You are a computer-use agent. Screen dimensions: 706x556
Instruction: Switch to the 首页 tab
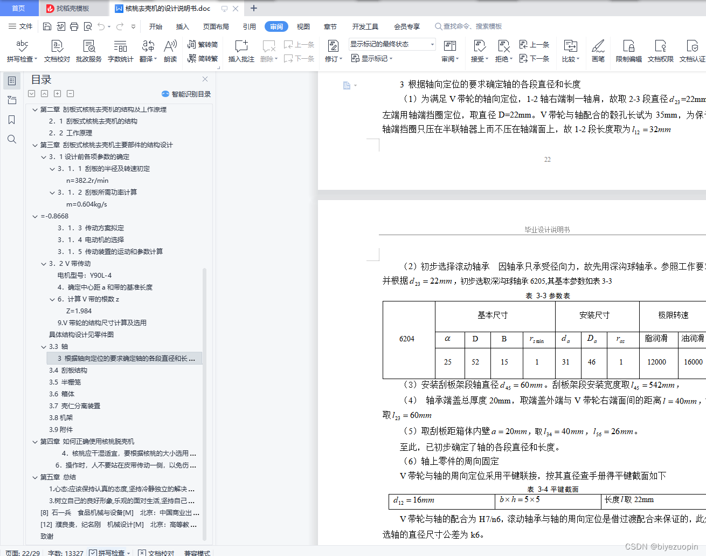[x=19, y=8]
